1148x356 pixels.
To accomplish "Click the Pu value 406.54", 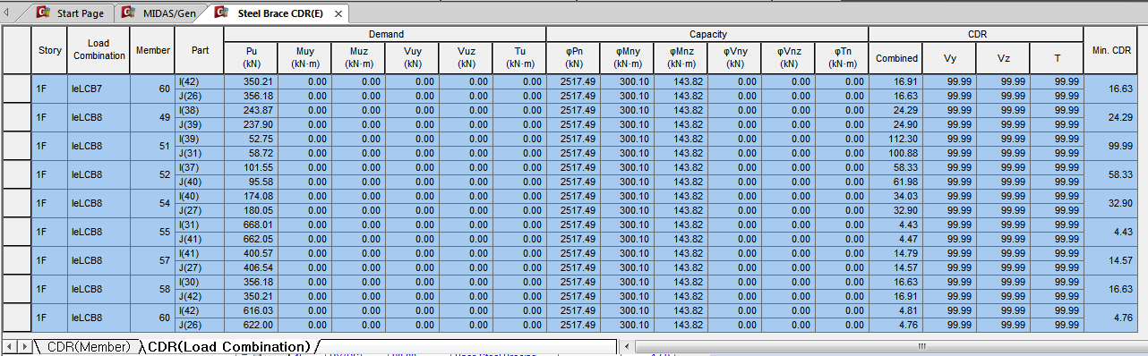I will (x=252, y=267).
